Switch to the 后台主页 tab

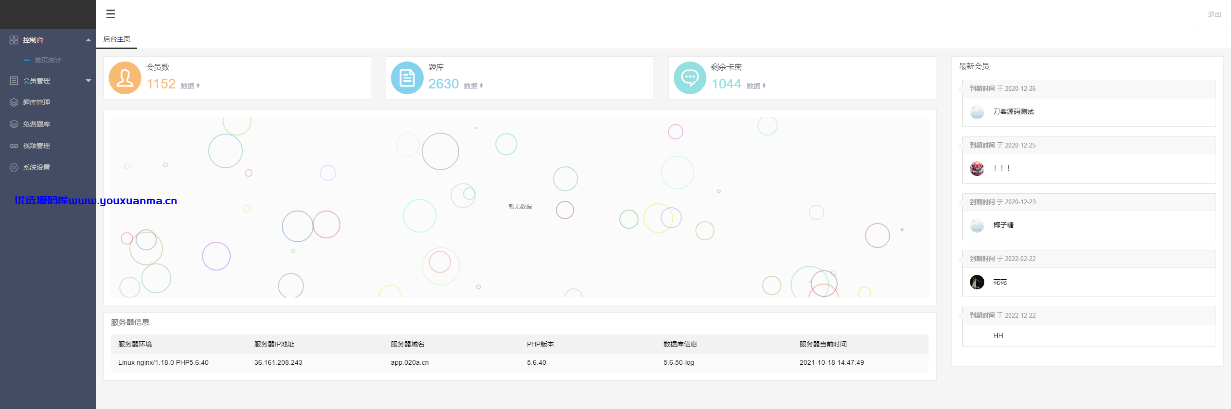pyautogui.click(x=116, y=39)
